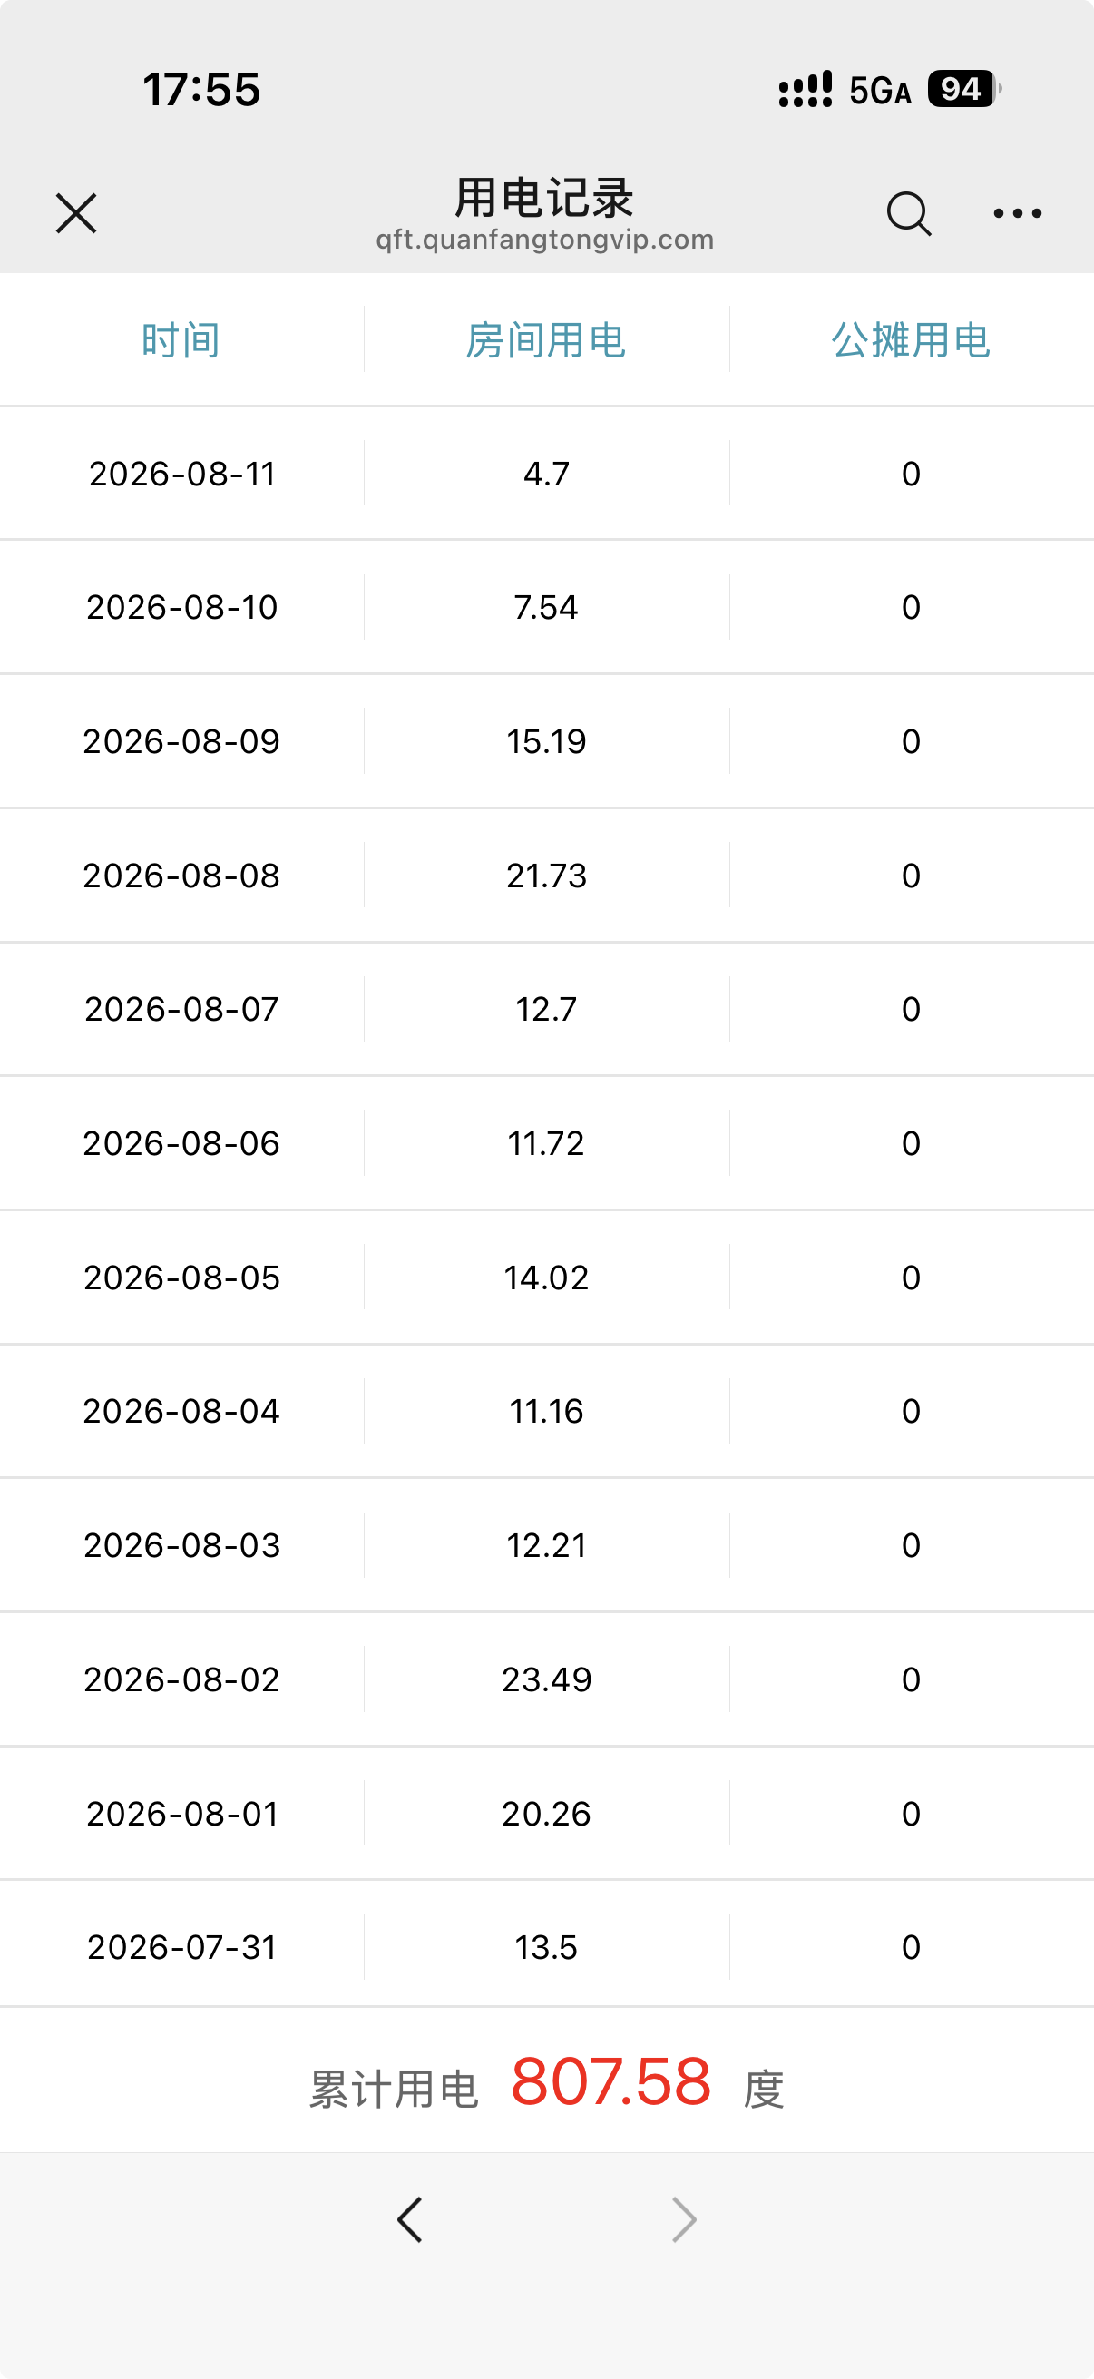This screenshot has width=1094, height=2379.
Task: Tap the 2026-07-31 date row
Action: [546, 1947]
